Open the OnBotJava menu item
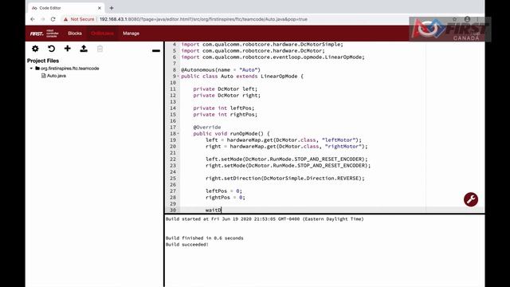510x287 pixels. click(102, 33)
